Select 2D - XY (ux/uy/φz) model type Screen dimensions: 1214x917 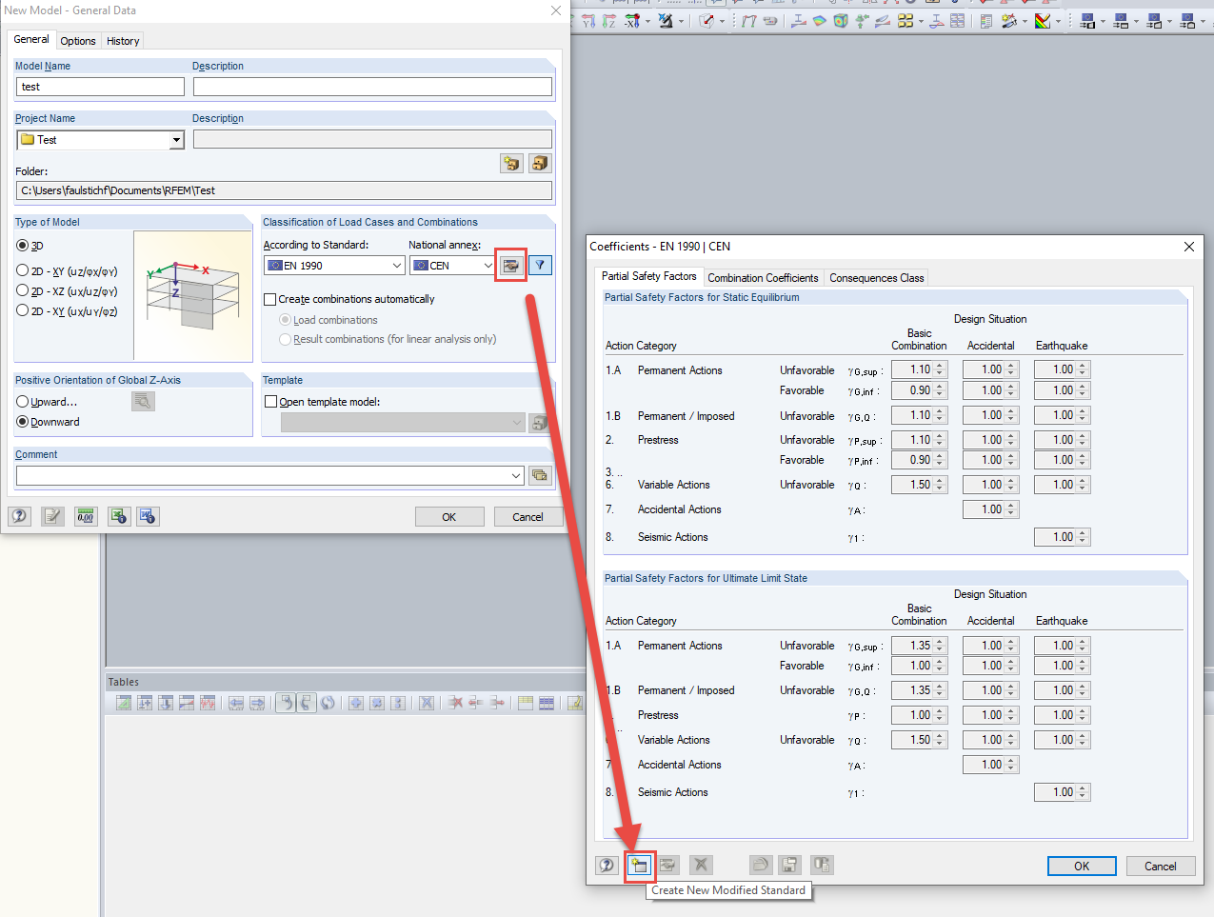click(23, 311)
